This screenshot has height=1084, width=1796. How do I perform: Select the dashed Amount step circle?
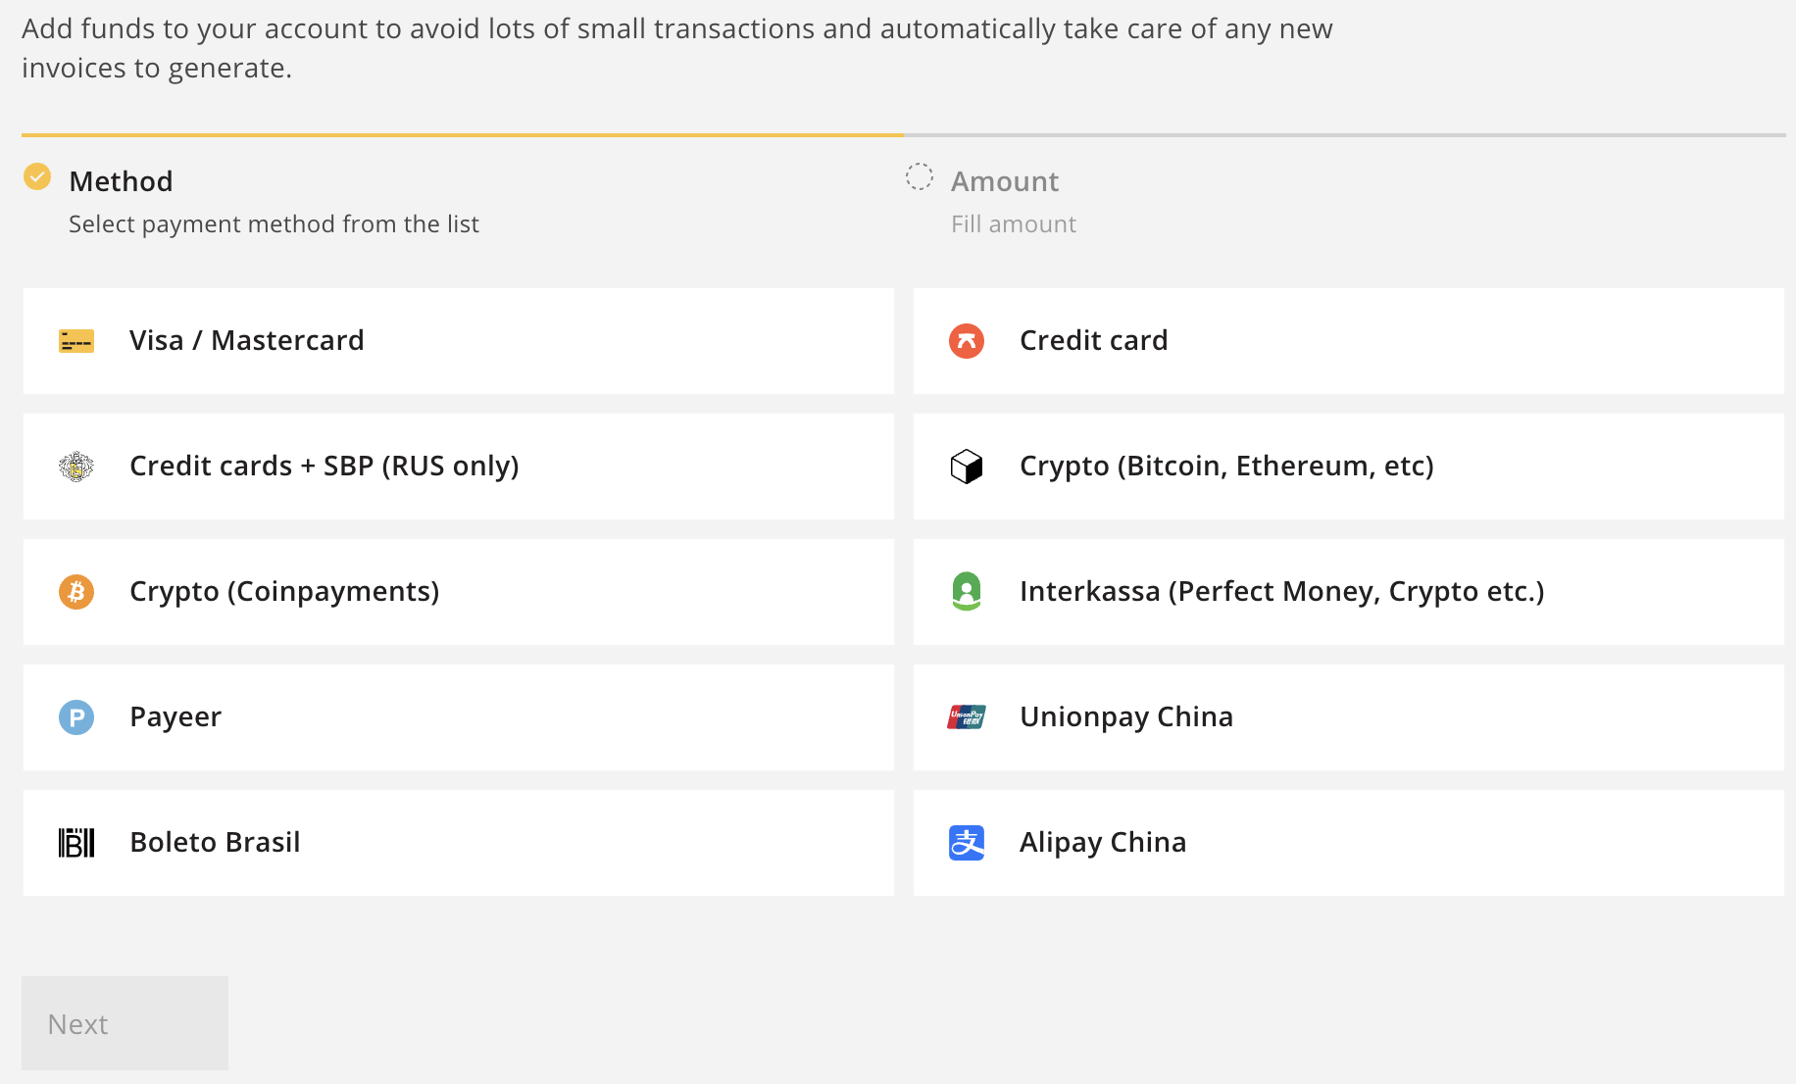pos(919,176)
